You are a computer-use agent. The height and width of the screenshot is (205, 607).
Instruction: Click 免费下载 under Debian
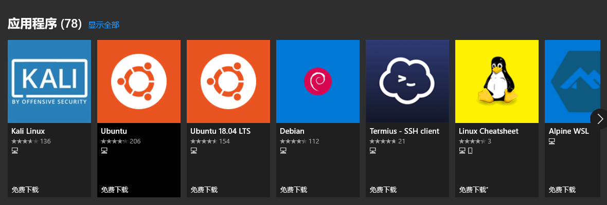(293, 190)
